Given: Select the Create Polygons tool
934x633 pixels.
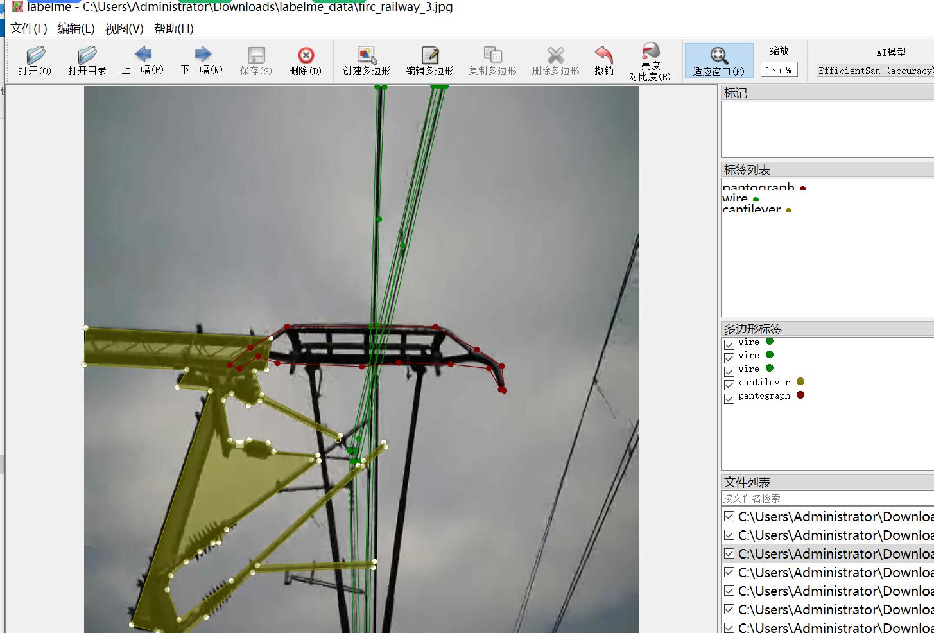Looking at the screenshot, I should (367, 60).
